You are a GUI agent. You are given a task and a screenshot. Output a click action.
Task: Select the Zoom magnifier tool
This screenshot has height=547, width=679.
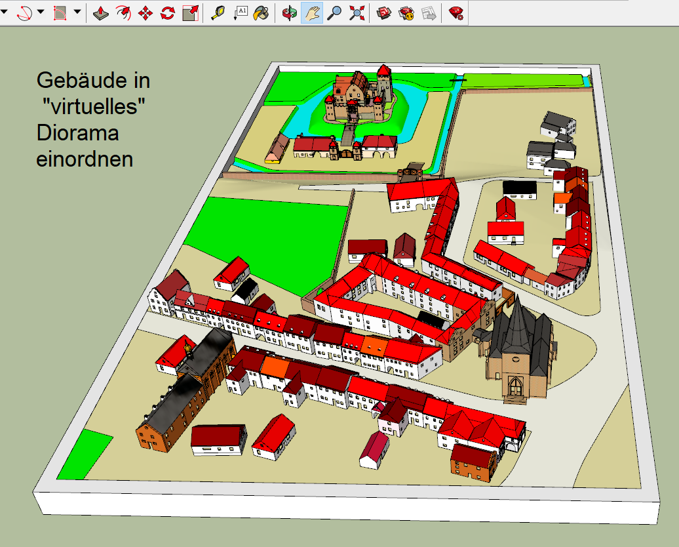334,12
